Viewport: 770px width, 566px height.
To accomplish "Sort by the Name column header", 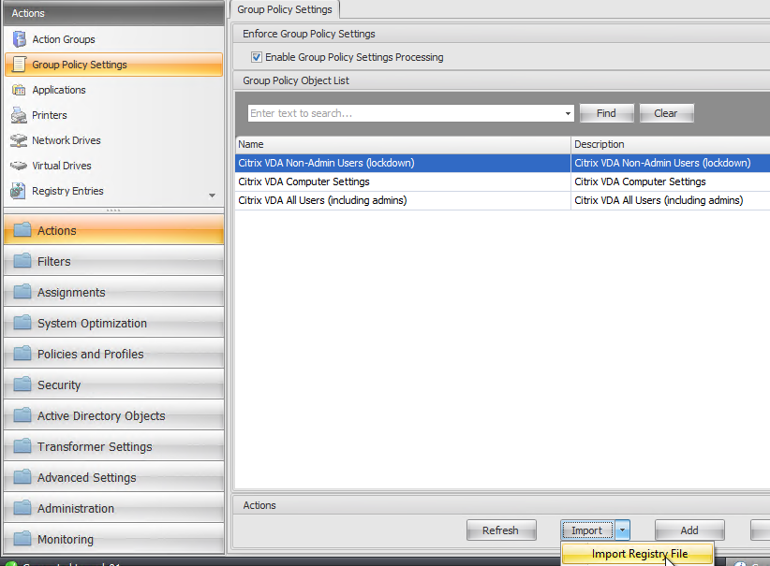I will click(403, 144).
